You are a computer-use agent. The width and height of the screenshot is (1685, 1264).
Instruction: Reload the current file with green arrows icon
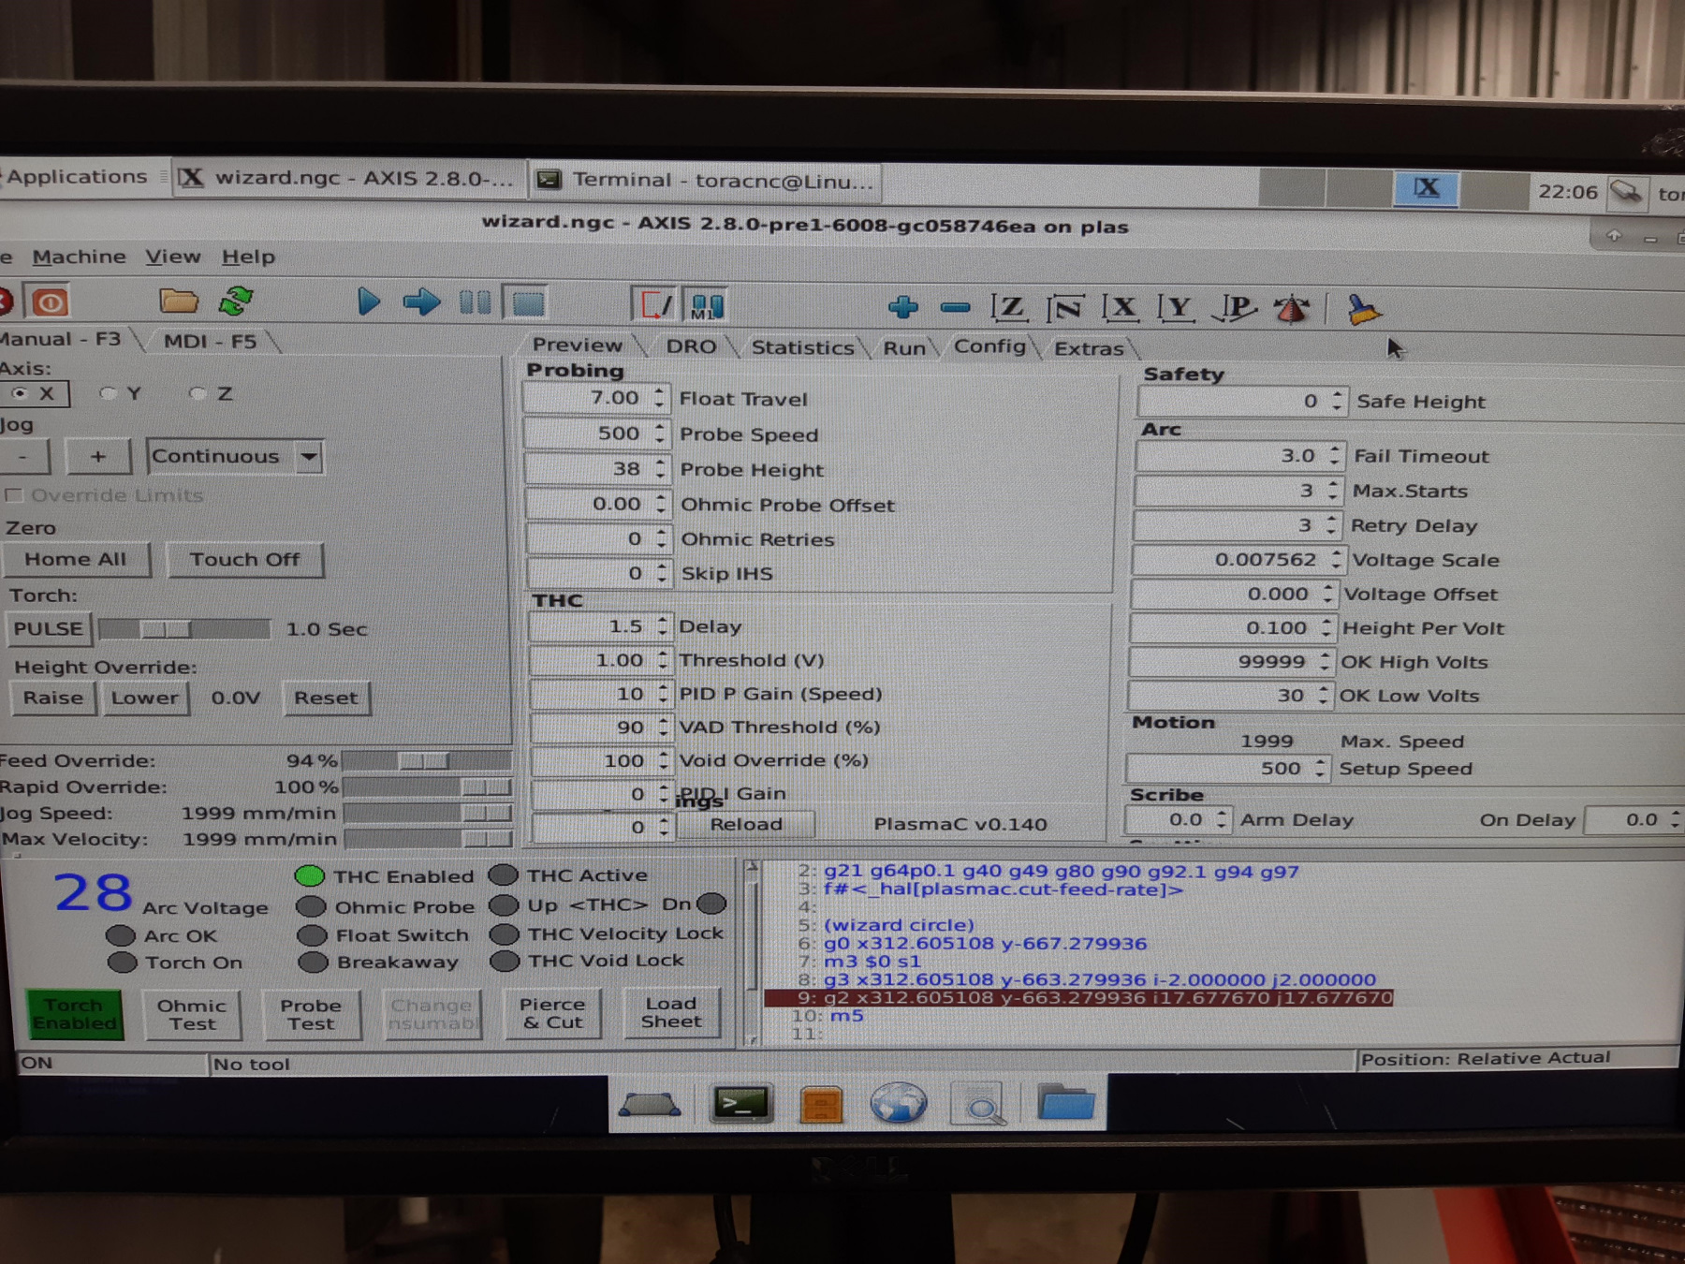(x=236, y=301)
